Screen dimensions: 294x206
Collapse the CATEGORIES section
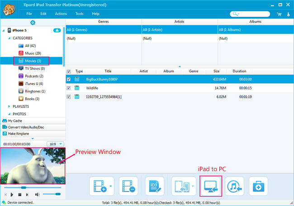[9, 38]
